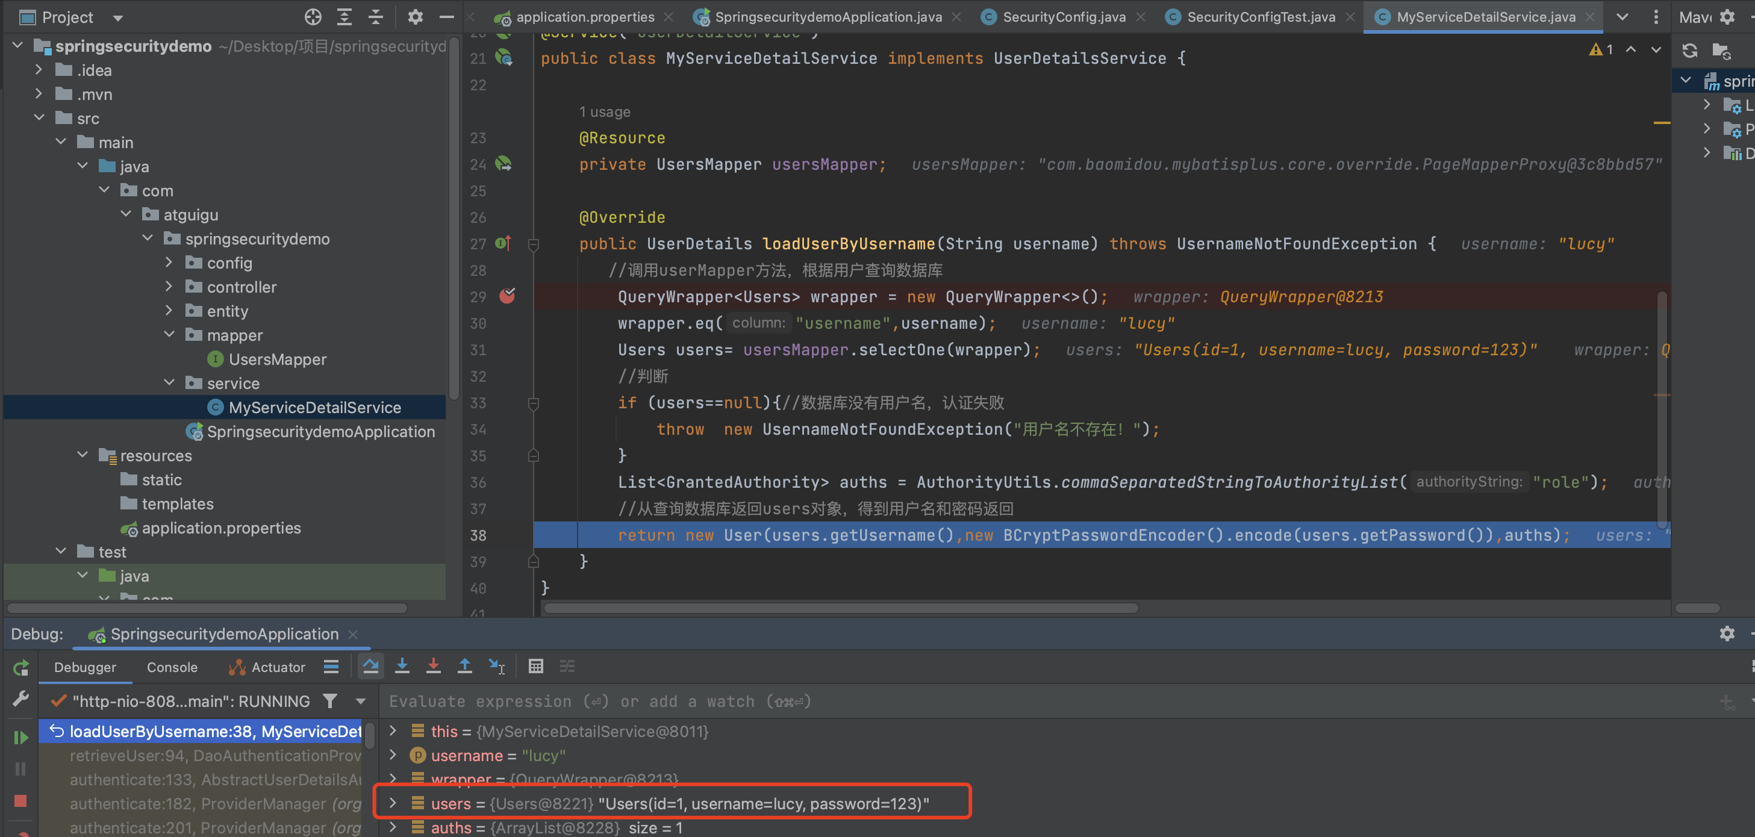Open the Evaluate Expression calculator icon
The width and height of the screenshot is (1755, 837).
point(536,666)
